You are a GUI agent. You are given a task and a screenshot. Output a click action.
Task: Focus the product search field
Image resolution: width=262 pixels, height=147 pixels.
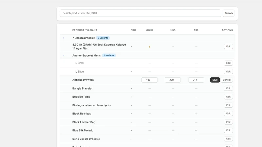click(140, 13)
